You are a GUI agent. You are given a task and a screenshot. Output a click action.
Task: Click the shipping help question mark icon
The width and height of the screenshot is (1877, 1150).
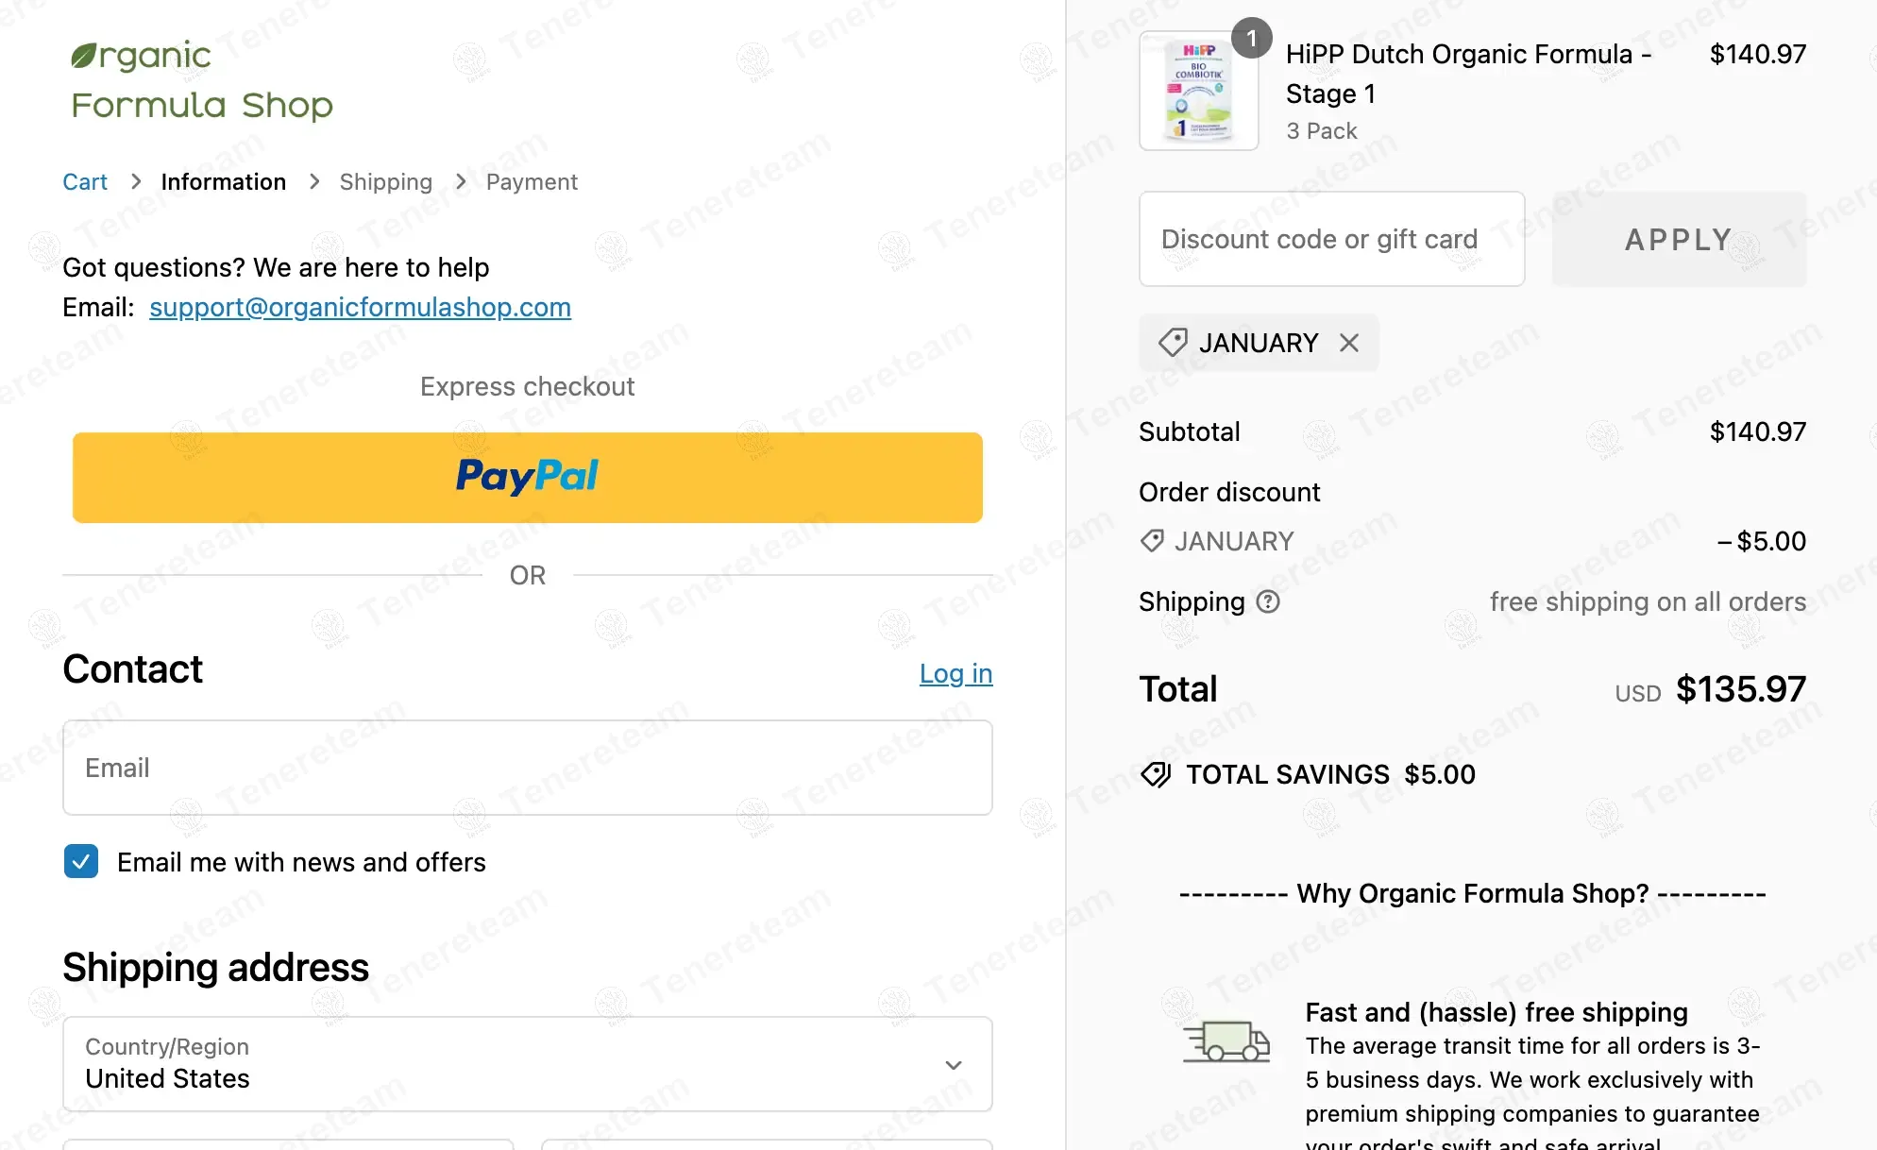tap(1268, 601)
